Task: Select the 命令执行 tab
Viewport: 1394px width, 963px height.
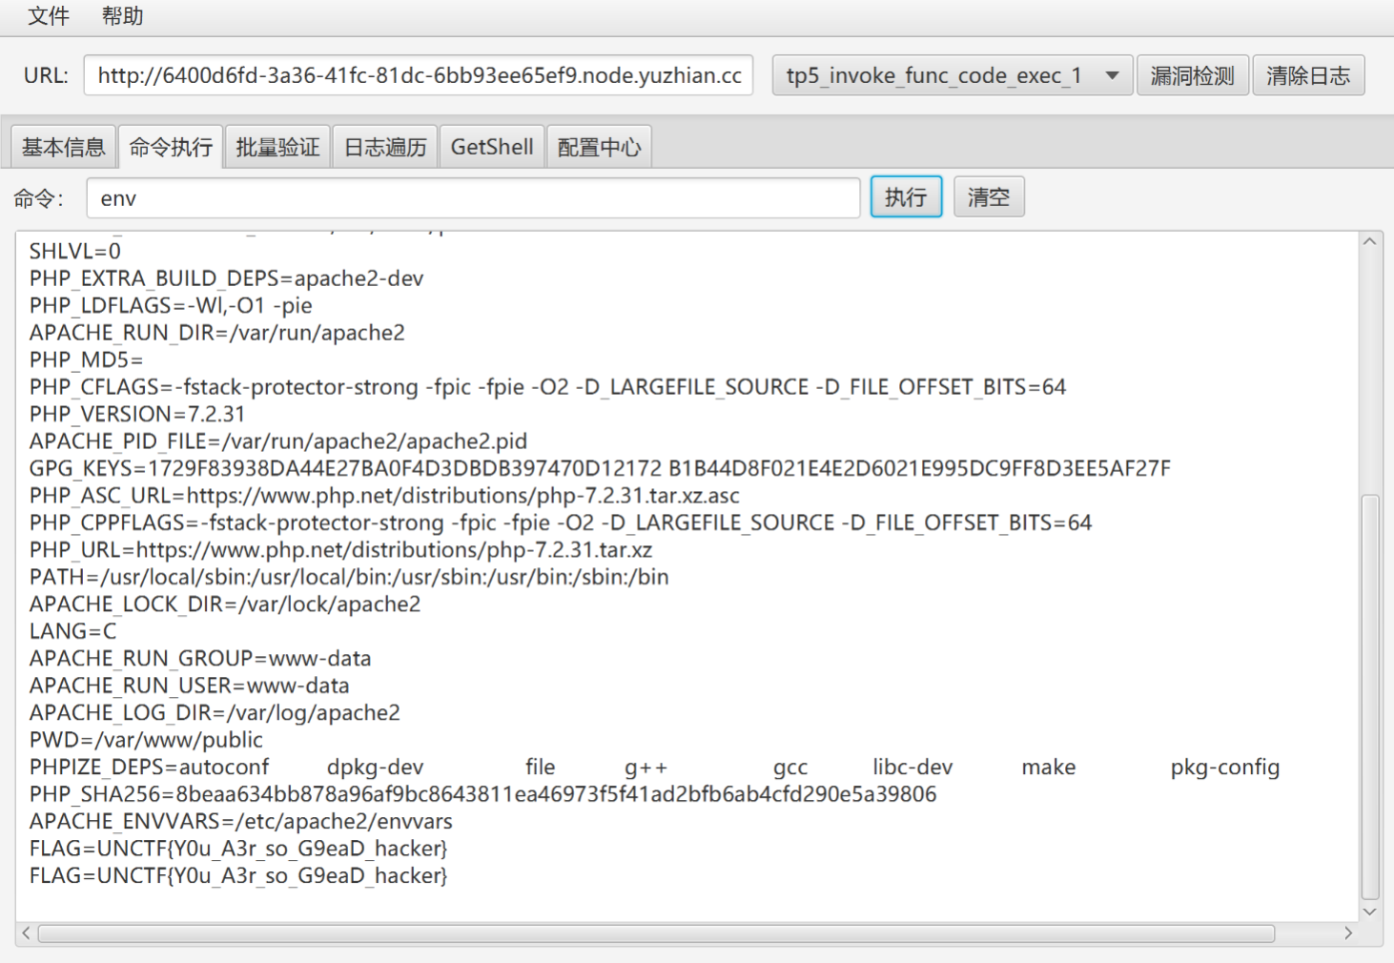Action: pyautogui.click(x=171, y=147)
